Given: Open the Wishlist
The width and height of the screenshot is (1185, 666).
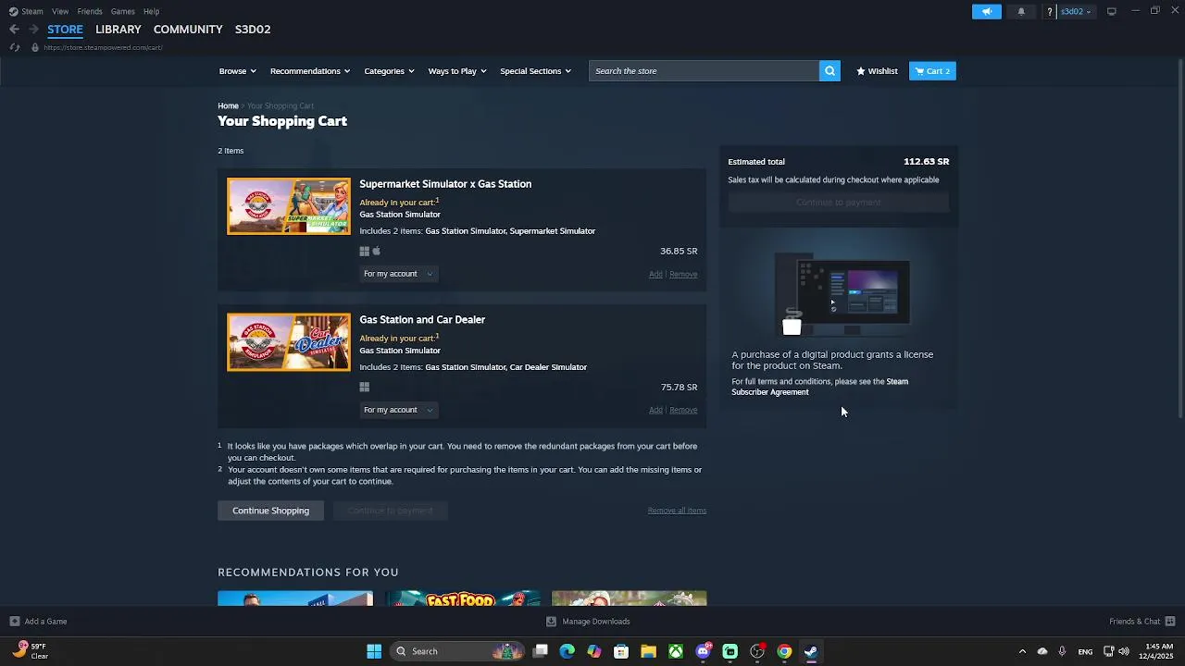Looking at the screenshot, I should (x=877, y=71).
